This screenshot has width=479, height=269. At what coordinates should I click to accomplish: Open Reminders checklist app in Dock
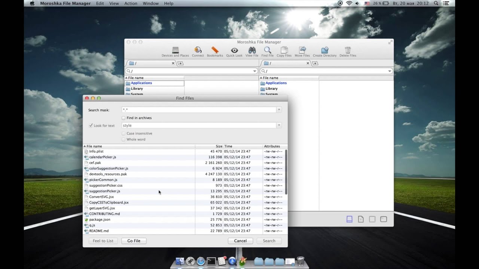pyautogui.click(x=222, y=261)
